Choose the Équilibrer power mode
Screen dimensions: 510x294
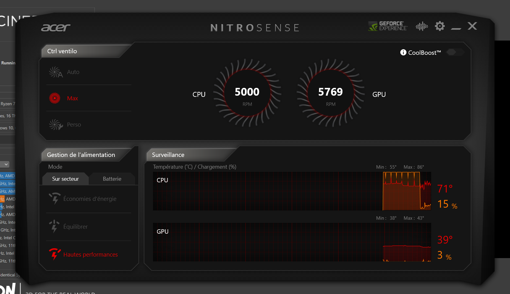tap(75, 227)
